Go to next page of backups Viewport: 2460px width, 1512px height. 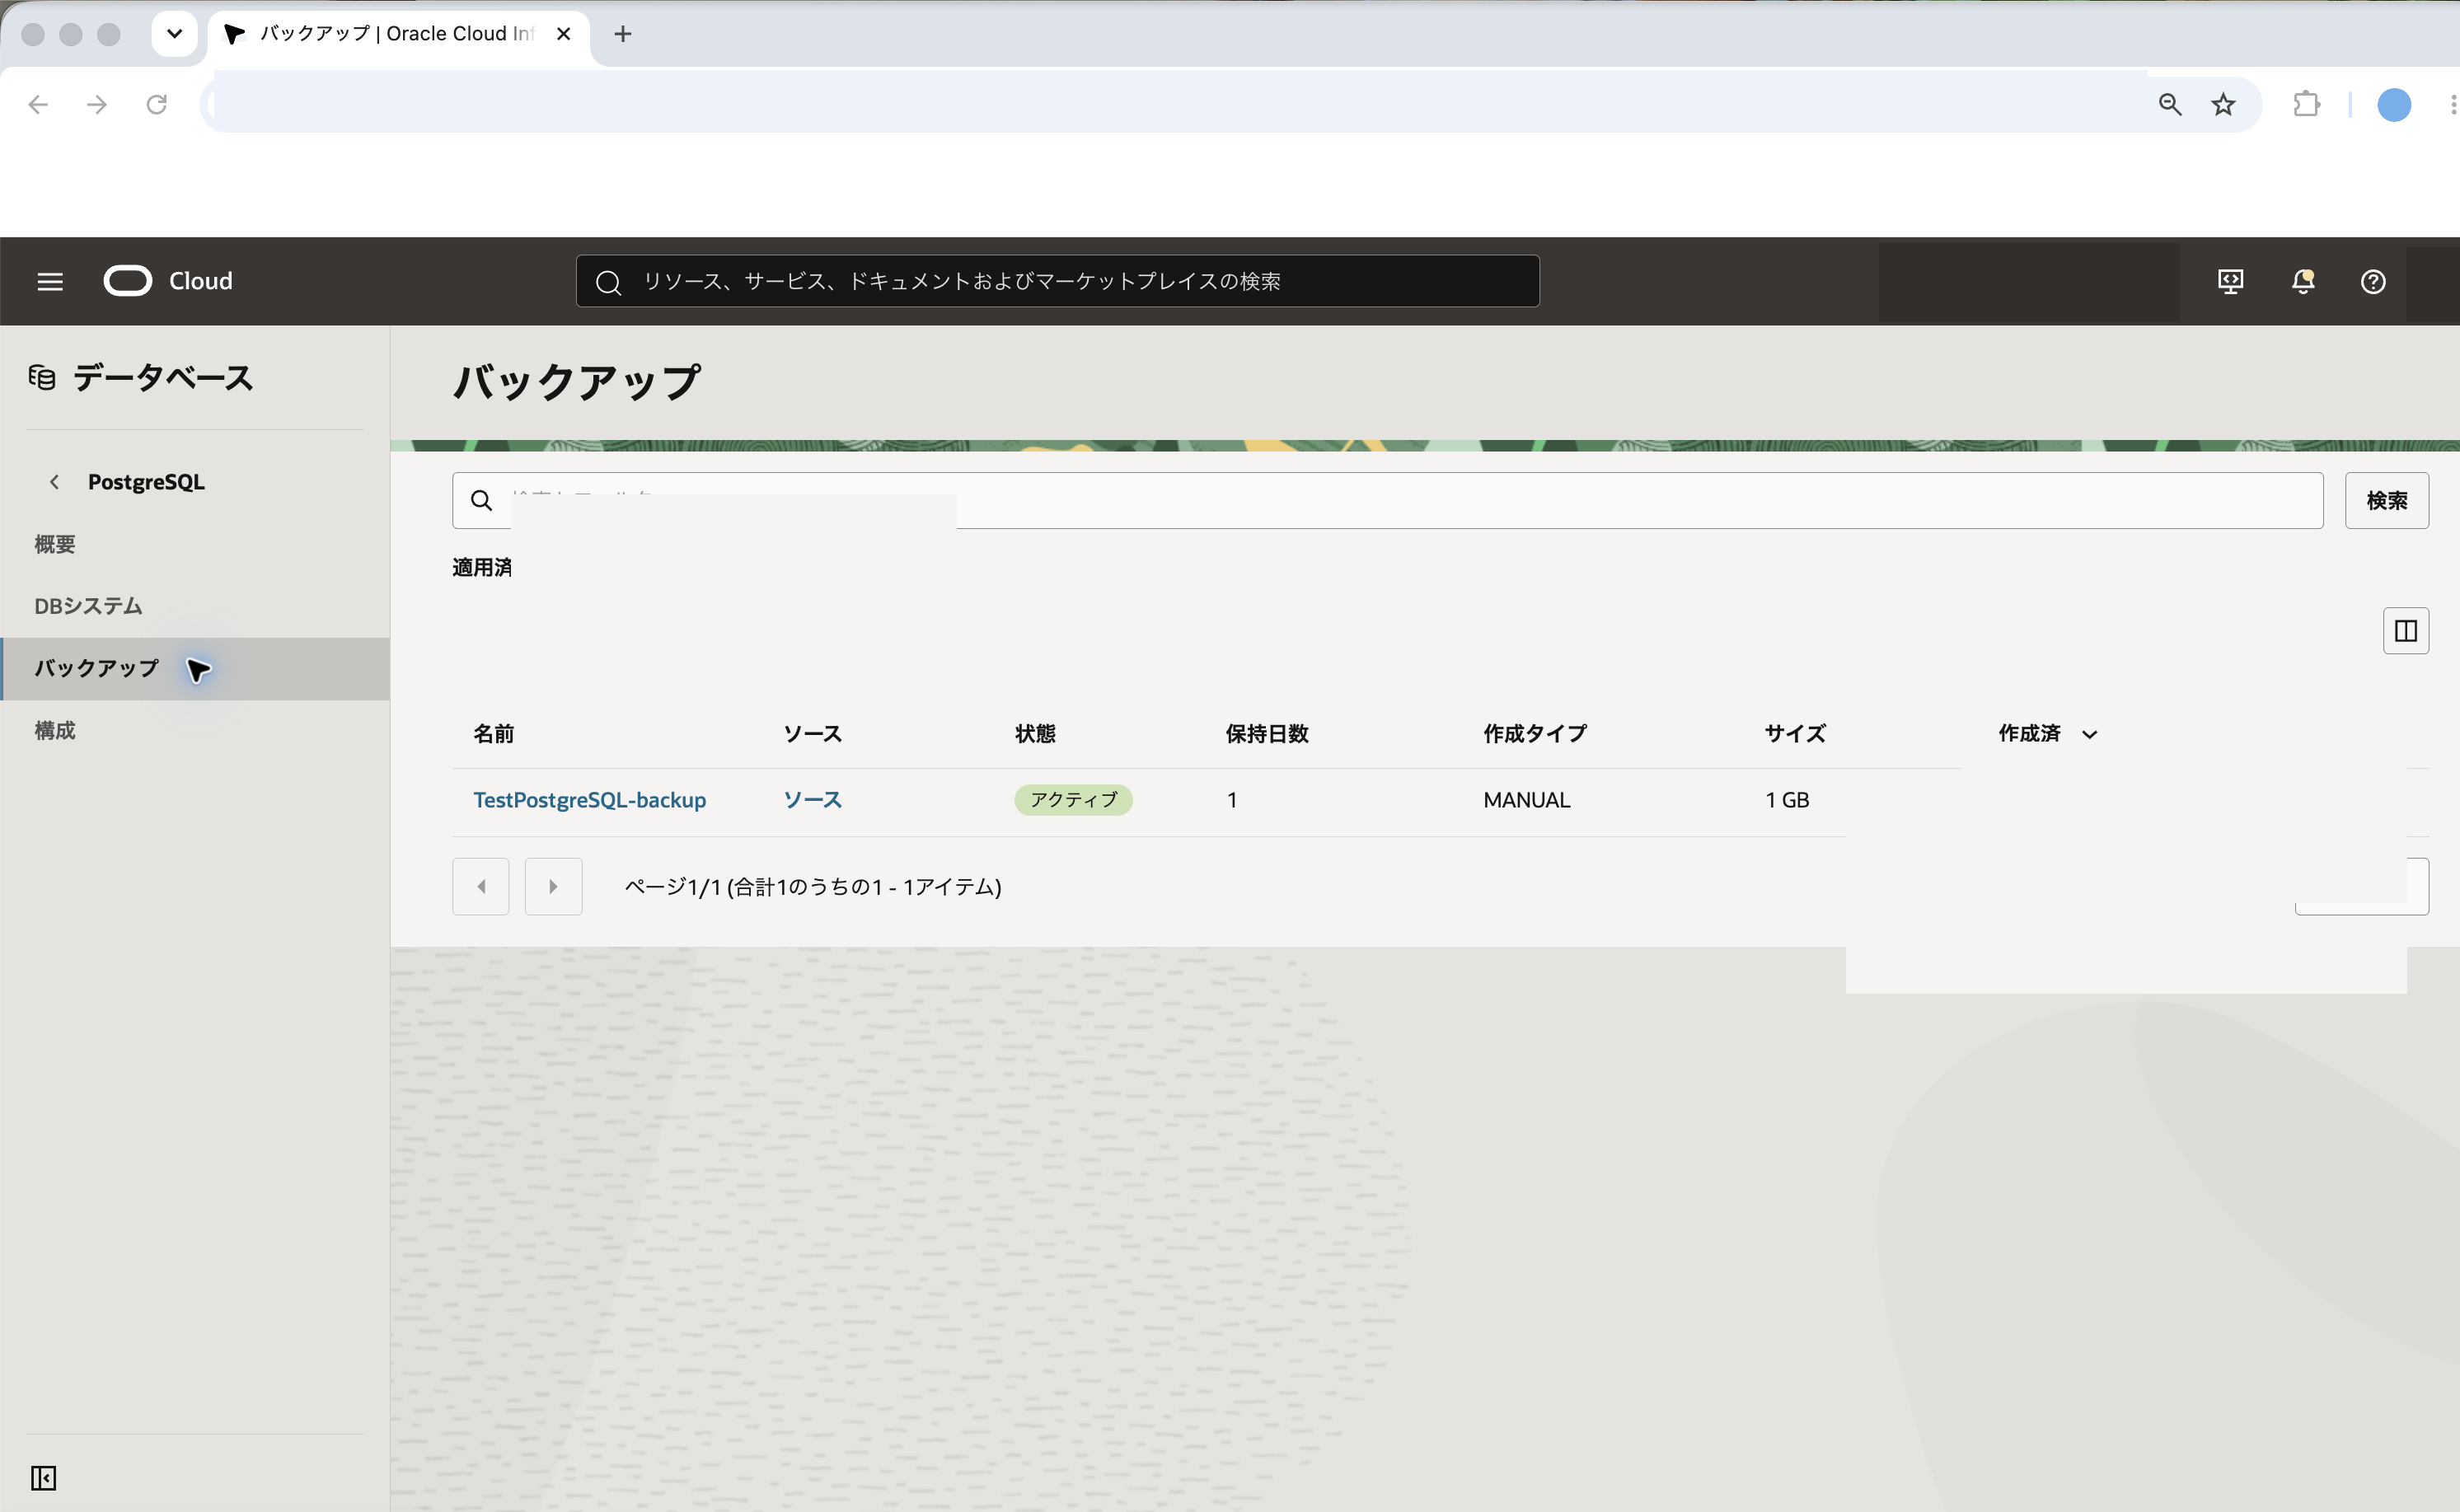click(x=554, y=887)
